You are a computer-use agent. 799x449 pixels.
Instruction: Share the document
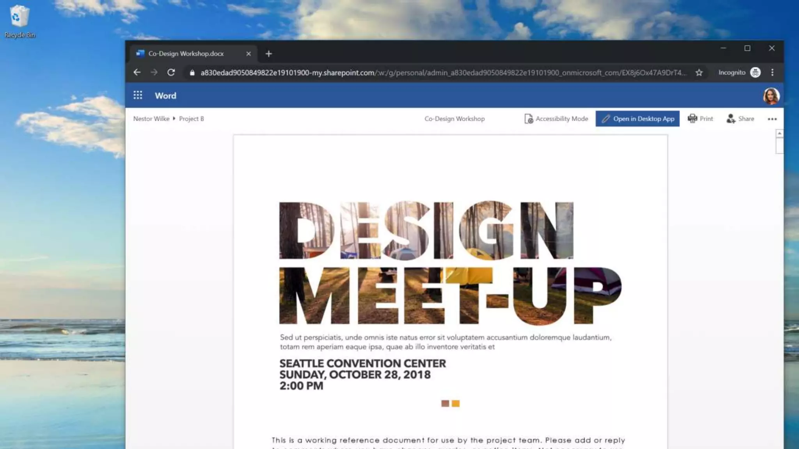740,119
